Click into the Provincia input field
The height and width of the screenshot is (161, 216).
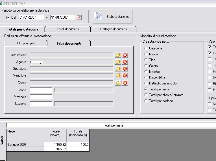41,97
